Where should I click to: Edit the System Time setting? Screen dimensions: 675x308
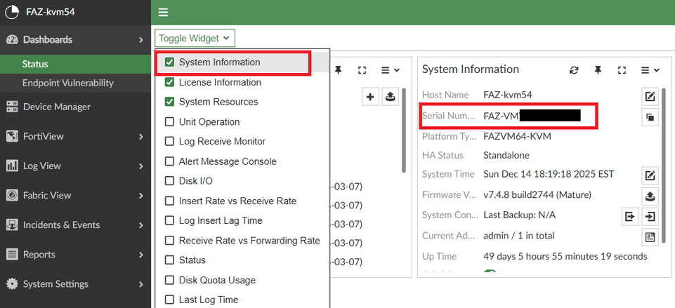coord(650,175)
